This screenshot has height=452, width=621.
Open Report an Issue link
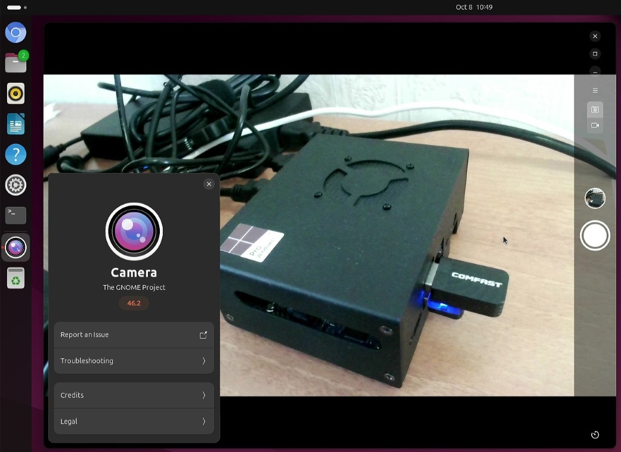click(x=134, y=335)
